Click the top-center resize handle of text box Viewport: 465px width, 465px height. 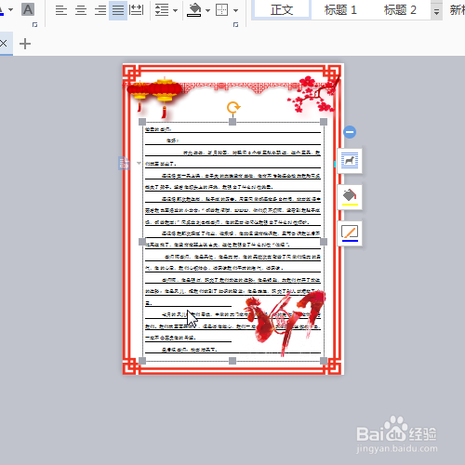(232, 122)
